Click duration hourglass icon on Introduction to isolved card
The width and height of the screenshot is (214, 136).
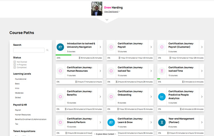[79, 58]
